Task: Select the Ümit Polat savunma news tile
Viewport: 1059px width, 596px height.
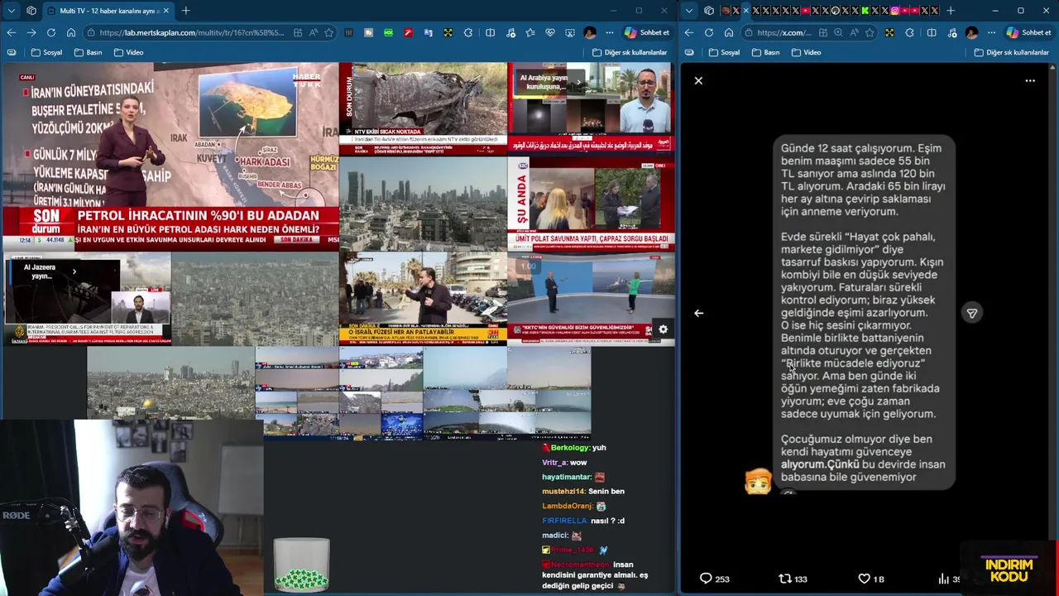Action: [591, 204]
